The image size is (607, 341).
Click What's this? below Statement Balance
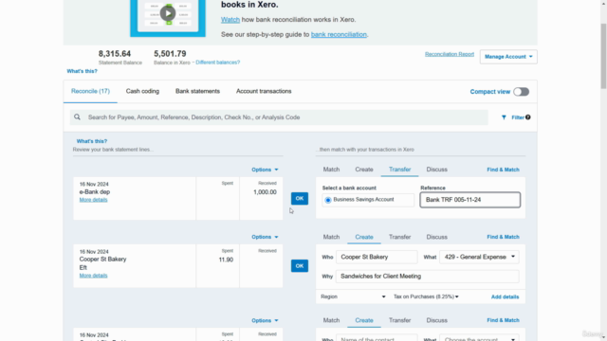83,71
